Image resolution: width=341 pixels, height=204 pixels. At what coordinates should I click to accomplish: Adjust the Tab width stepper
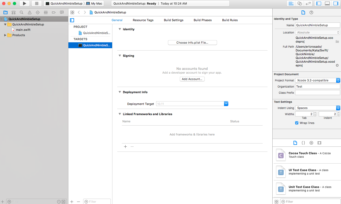click(x=315, y=114)
